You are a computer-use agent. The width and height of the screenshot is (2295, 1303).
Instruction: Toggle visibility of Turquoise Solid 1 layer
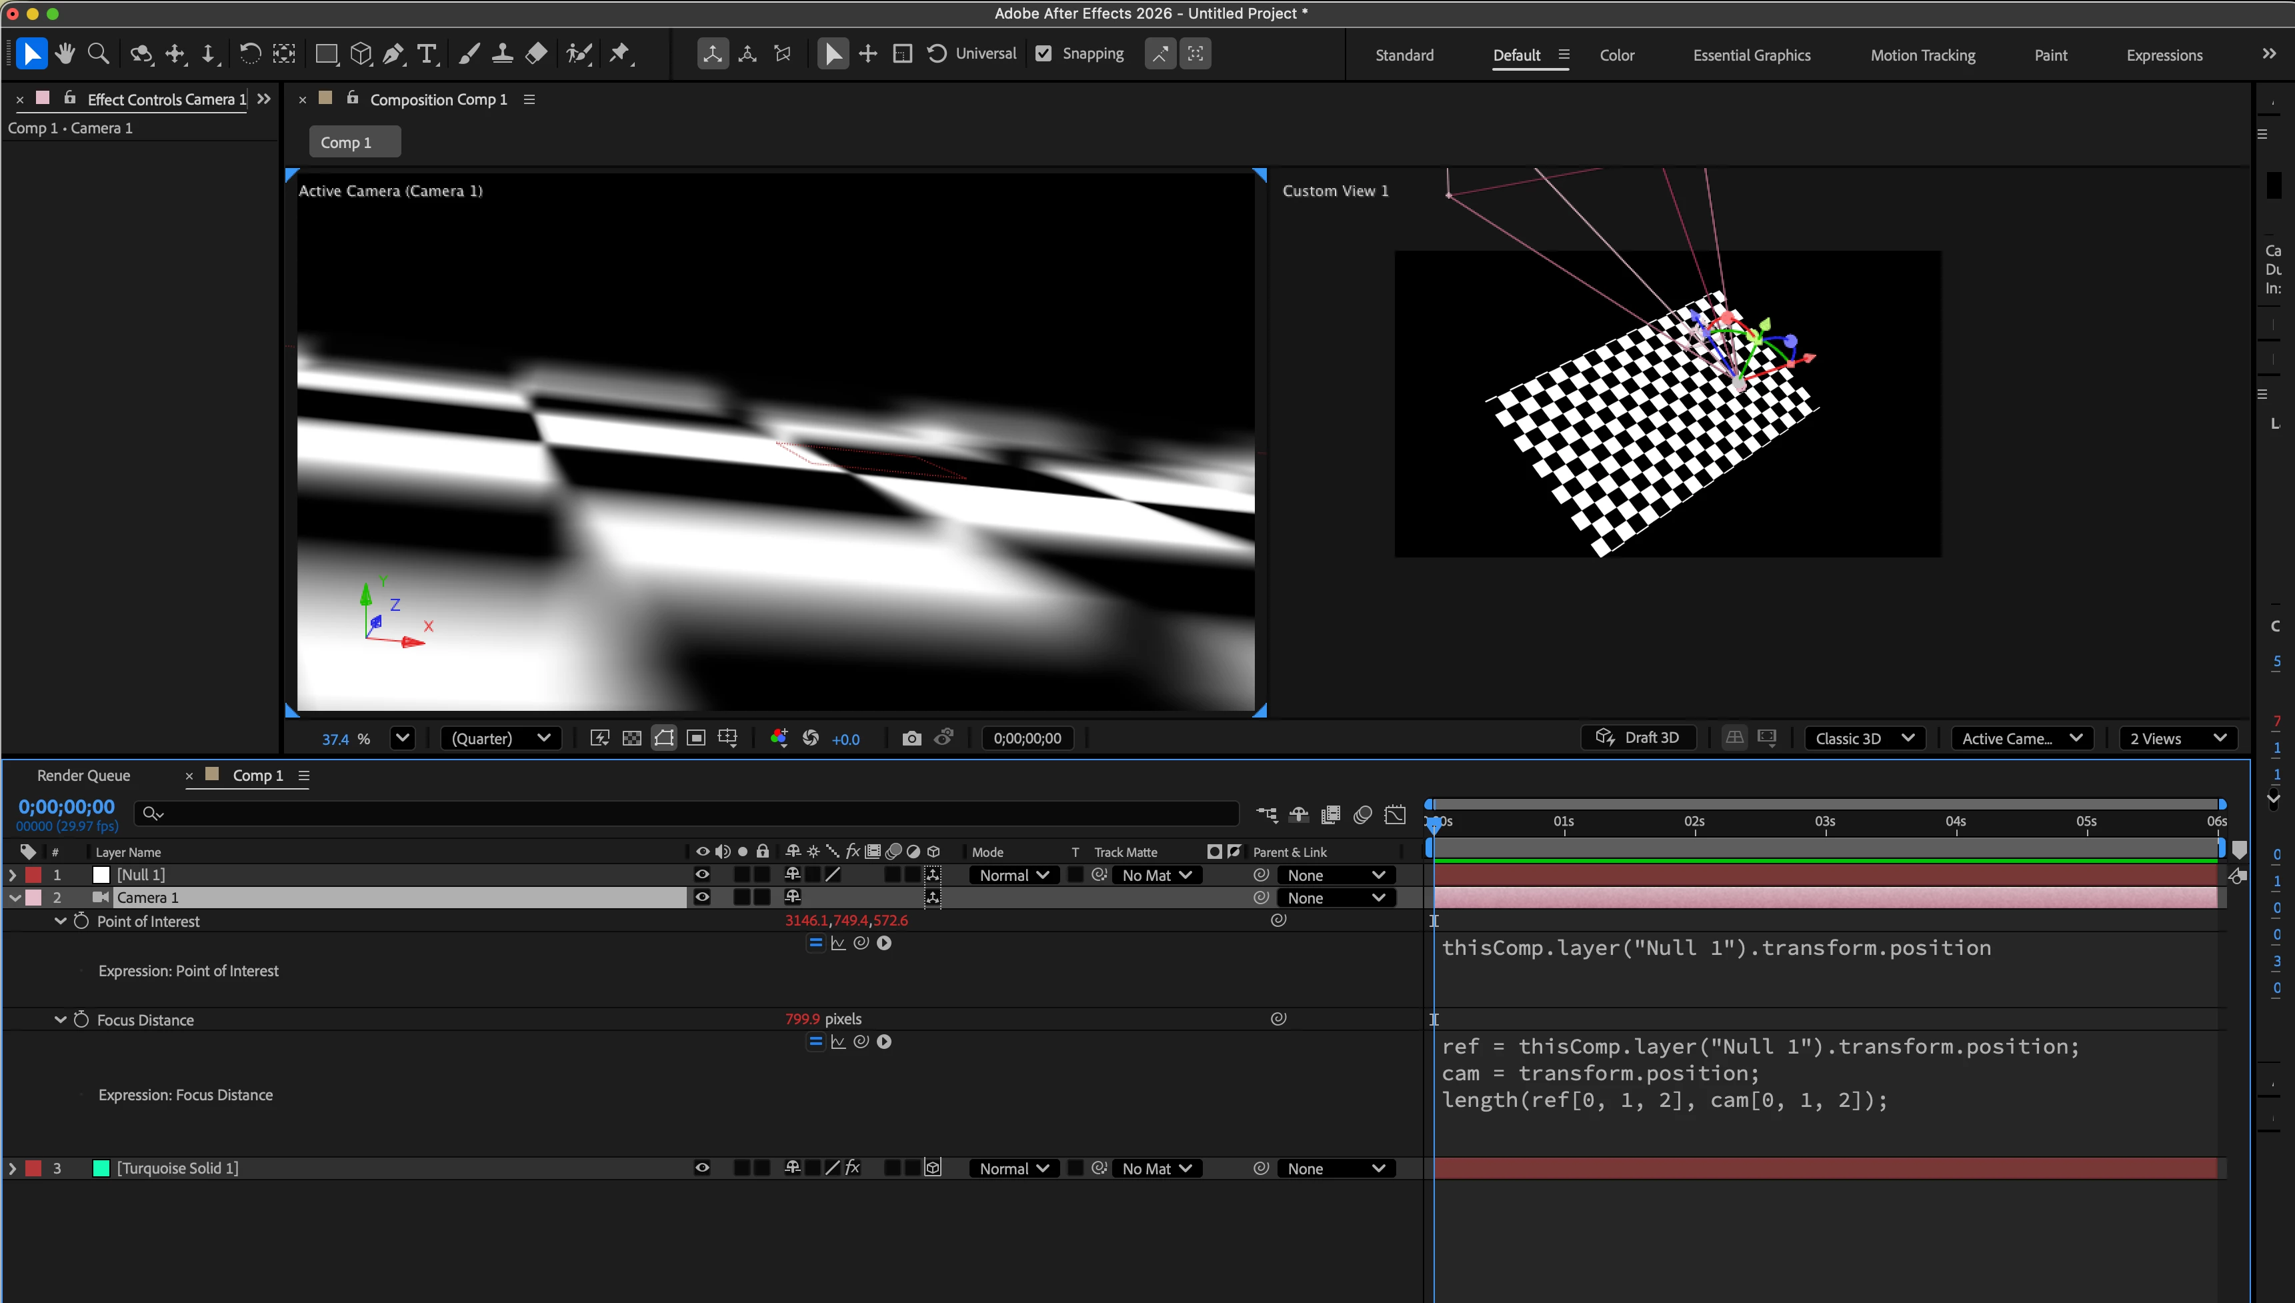pyautogui.click(x=702, y=1168)
